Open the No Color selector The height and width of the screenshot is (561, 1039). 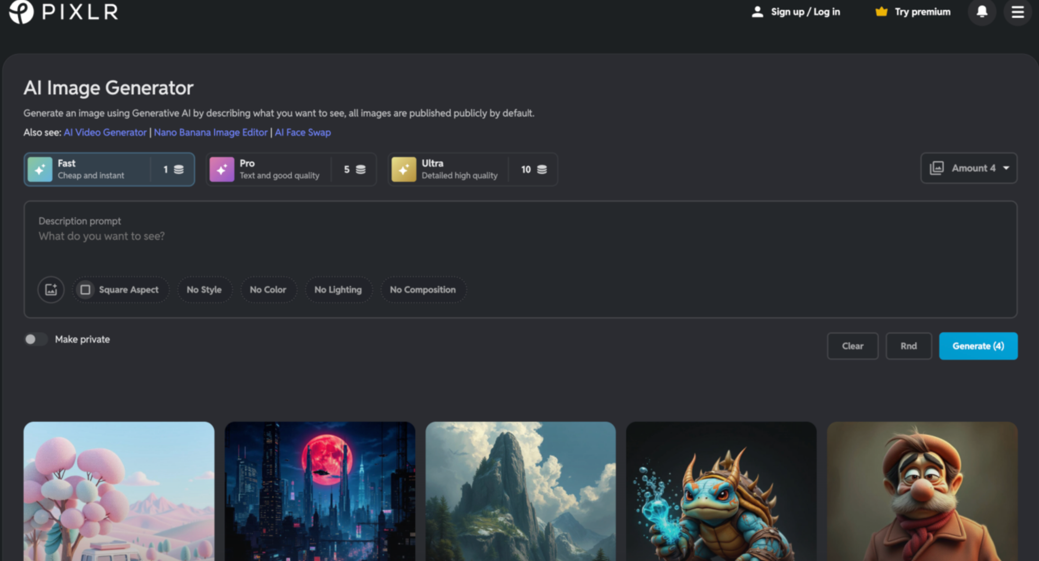tap(268, 289)
